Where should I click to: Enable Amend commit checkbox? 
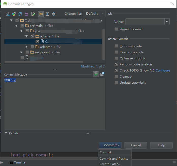117,29
